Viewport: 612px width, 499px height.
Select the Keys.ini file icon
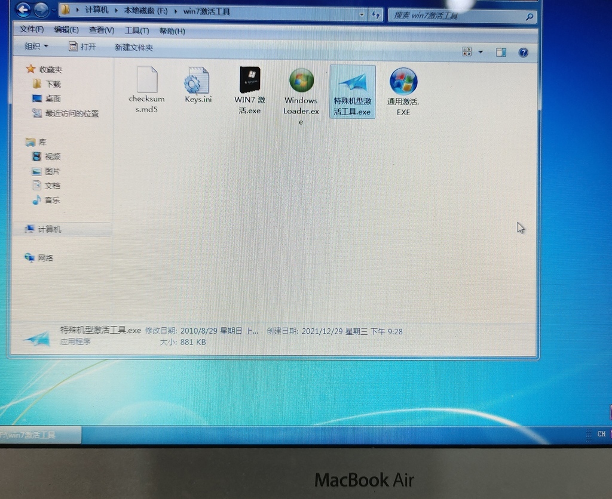pos(197,80)
